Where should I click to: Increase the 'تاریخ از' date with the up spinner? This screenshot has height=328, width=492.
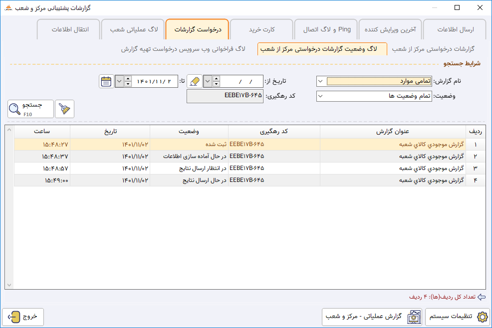(x=216, y=78)
